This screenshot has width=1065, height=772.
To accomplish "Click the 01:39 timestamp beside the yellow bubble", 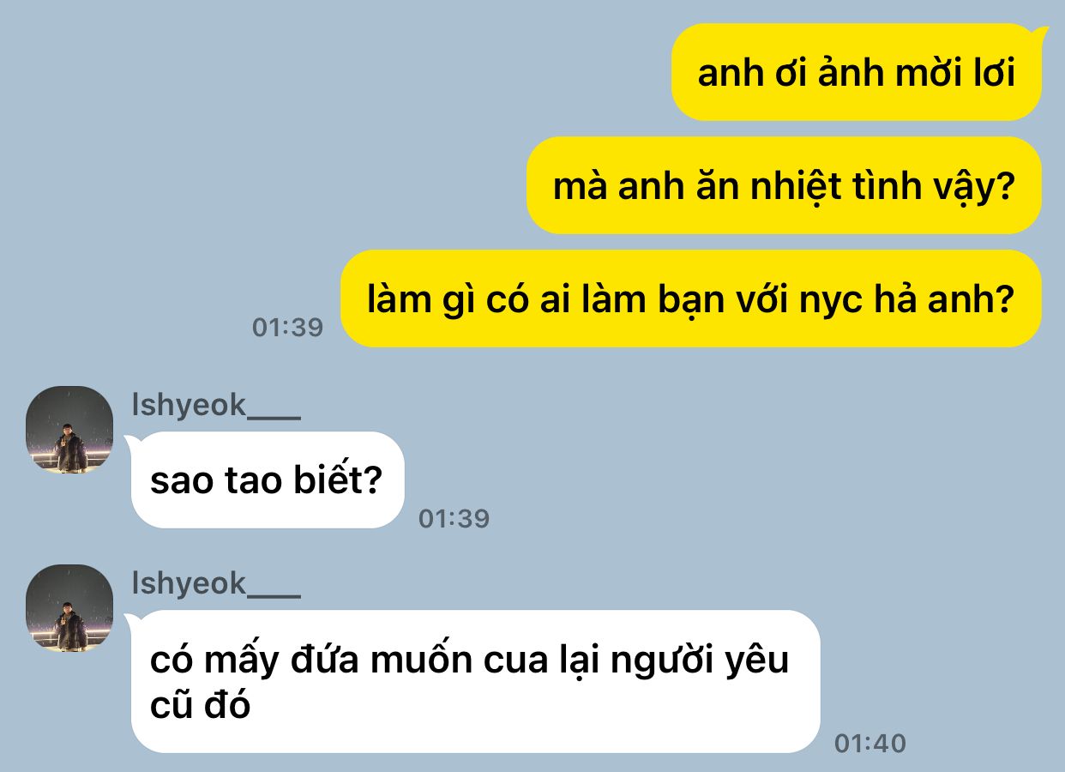I will (x=287, y=327).
